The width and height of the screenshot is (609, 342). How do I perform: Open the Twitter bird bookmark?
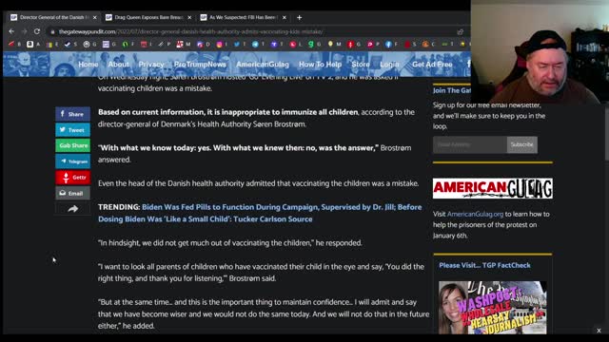[x=237, y=45]
